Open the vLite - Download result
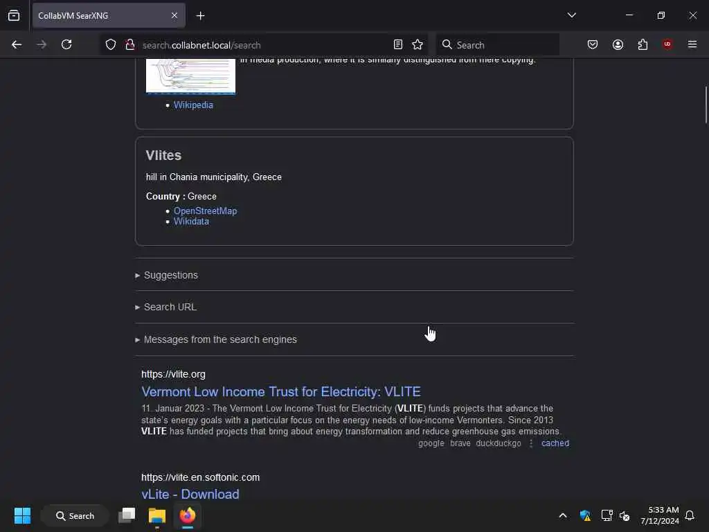Image resolution: width=709 pixels, height=532 pixels. coord(190,494)
